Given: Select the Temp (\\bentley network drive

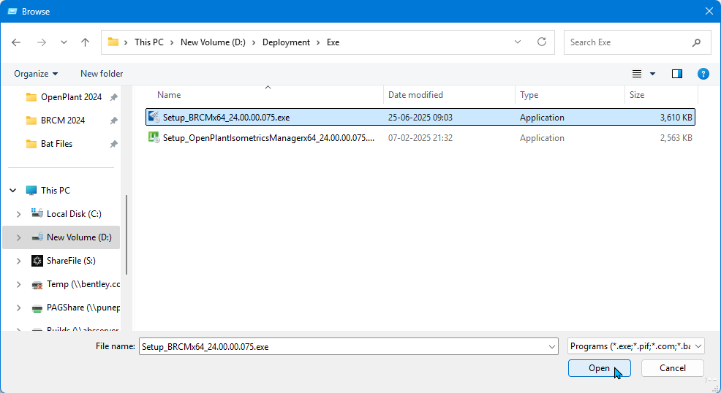Looking at the screenshot, I should pos(83,283).
